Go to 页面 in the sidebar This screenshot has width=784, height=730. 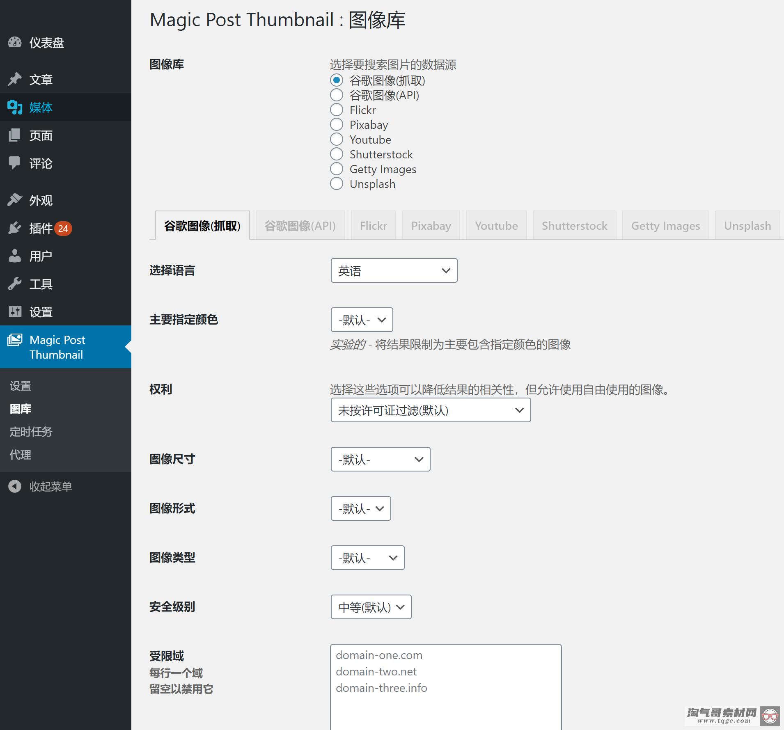pyautogui.click(x=66, y=135)
